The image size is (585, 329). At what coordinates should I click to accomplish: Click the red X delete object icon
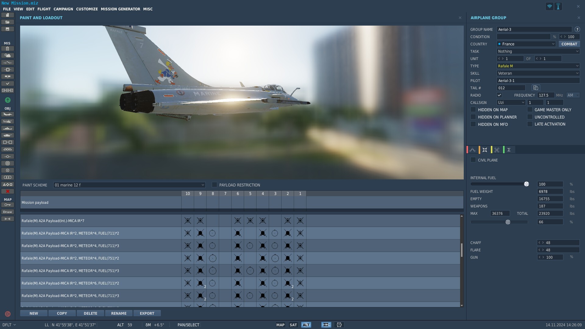tap(8, 191)
